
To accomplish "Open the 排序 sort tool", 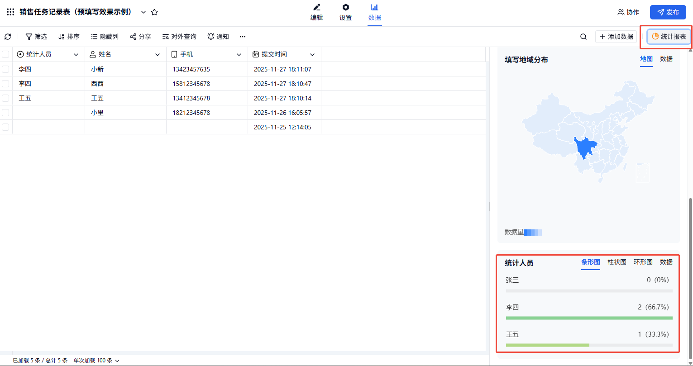I will [69, 37].
